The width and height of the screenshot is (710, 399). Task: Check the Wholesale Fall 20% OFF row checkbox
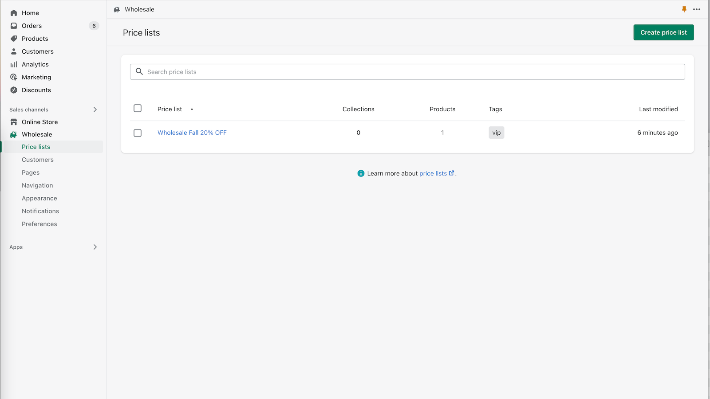tap(138, 133)
